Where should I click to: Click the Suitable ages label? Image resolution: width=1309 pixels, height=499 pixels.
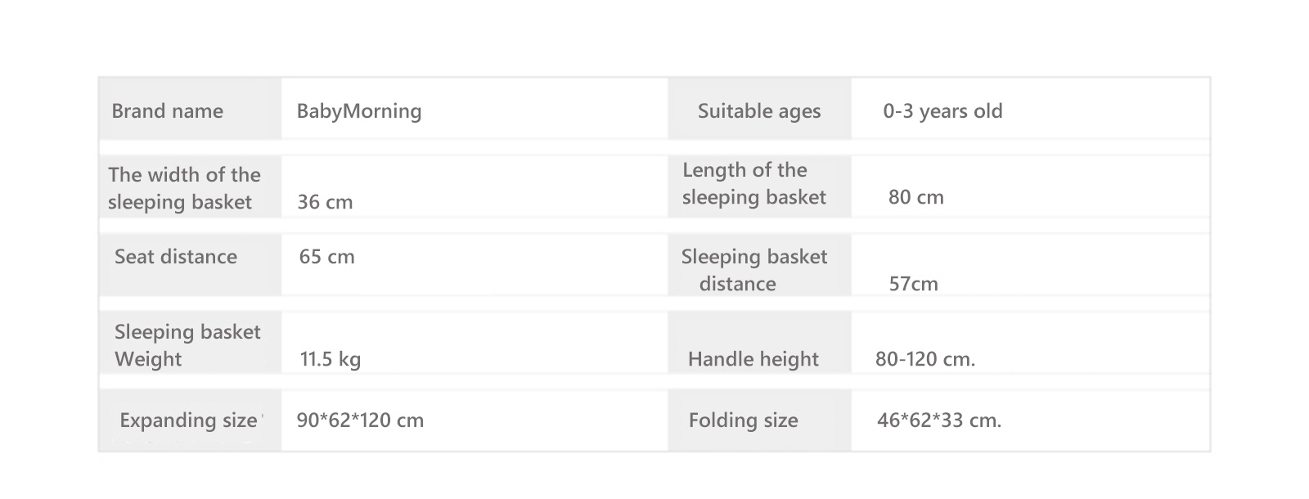tap(759, 111)
